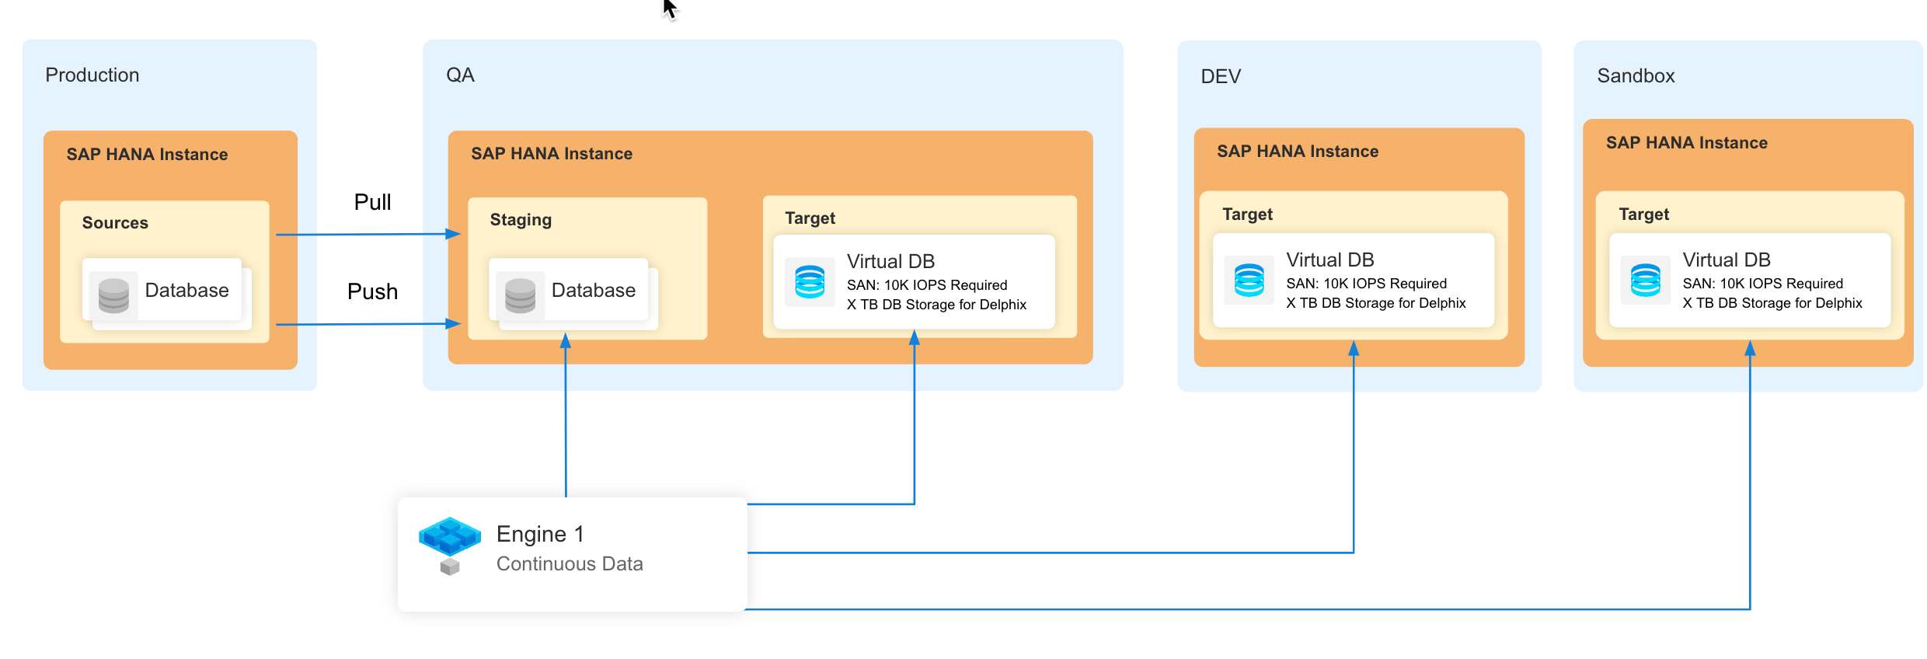
Task: Click the Target heading in DEV
Action: [x=1247, y=214]
